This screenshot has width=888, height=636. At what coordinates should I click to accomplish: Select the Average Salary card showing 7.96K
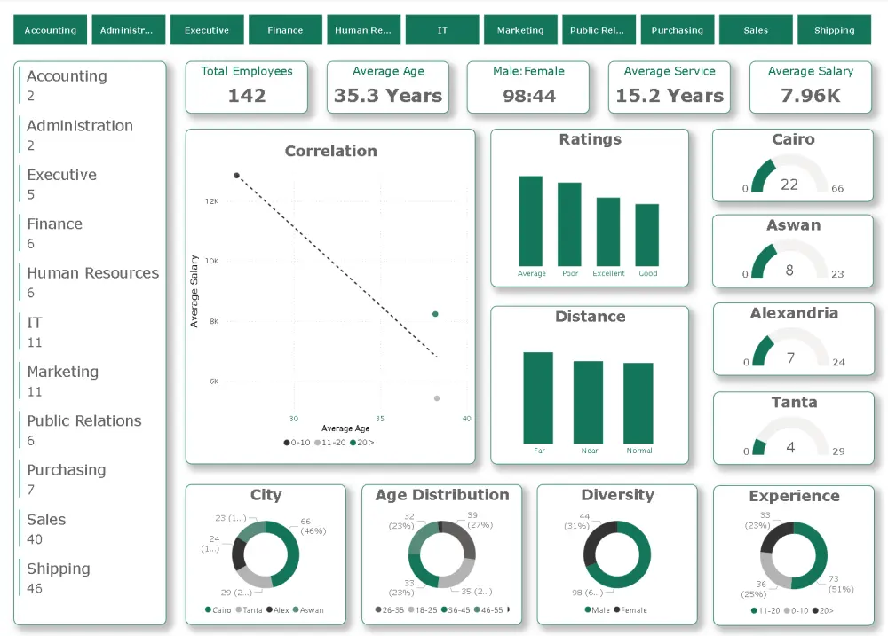pyautogui.click(x=811, y=87)
